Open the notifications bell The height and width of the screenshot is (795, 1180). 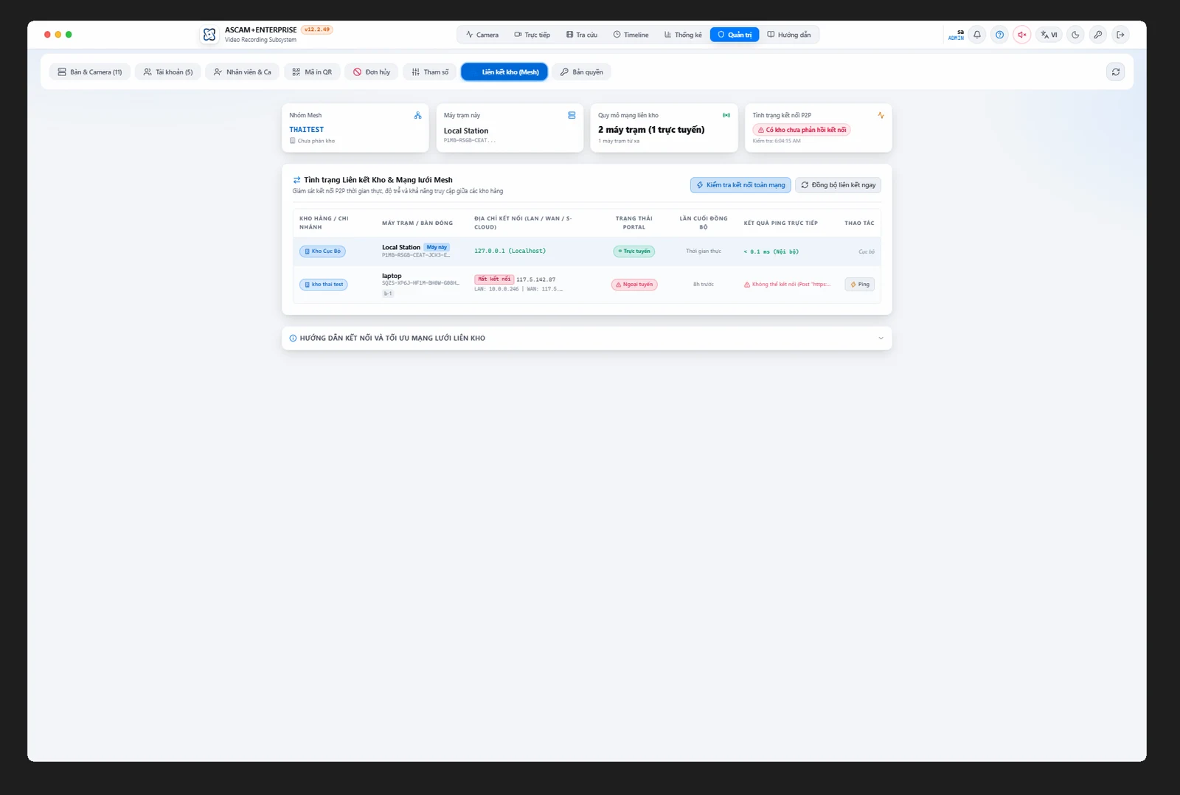point(977,35)
